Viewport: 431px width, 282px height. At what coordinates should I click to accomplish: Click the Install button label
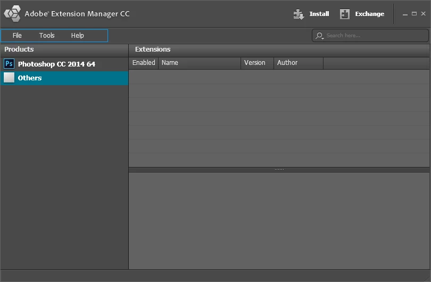pyautogui.click(x=319, y=14)
